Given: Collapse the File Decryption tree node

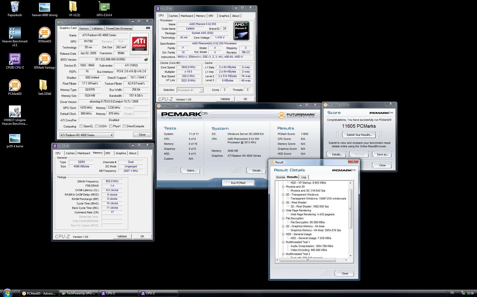Looking at the screenshot, I should [283, 218].
